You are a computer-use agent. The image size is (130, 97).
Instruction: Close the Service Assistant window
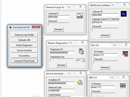click(x=81, y=73)
